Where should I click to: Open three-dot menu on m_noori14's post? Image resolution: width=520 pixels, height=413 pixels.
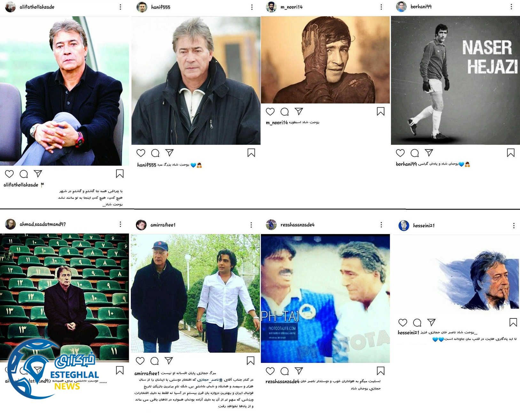pyautogui.click(x=381, y=7)
